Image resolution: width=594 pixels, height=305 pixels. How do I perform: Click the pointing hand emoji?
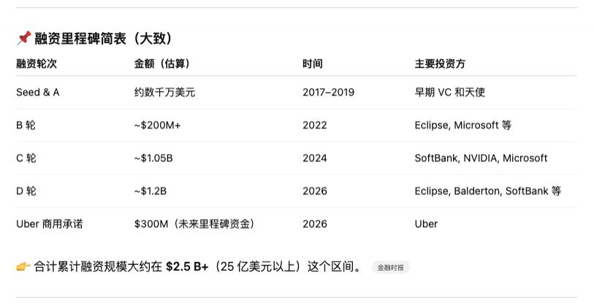click(x=23, y=266)
